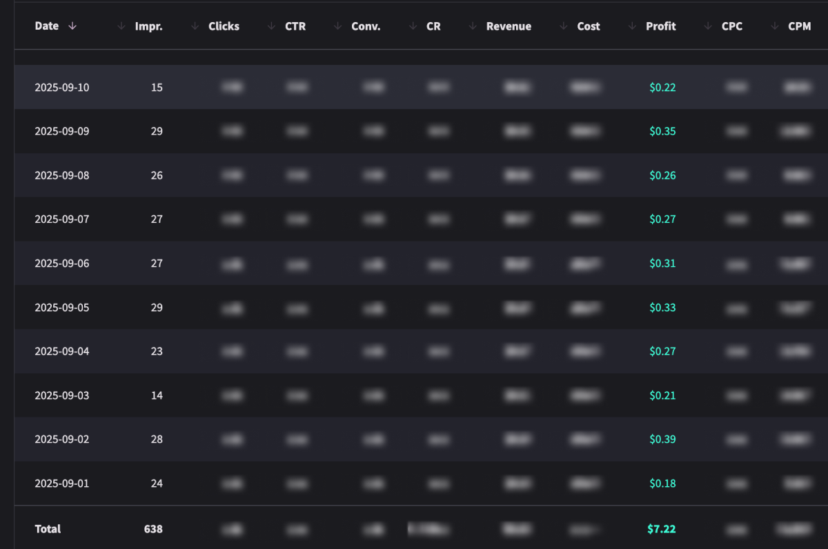The width and height of the screenshot is (828, 549).
Task: Select the 2025-09-05 date cell
Action: (x=62, y=308)
